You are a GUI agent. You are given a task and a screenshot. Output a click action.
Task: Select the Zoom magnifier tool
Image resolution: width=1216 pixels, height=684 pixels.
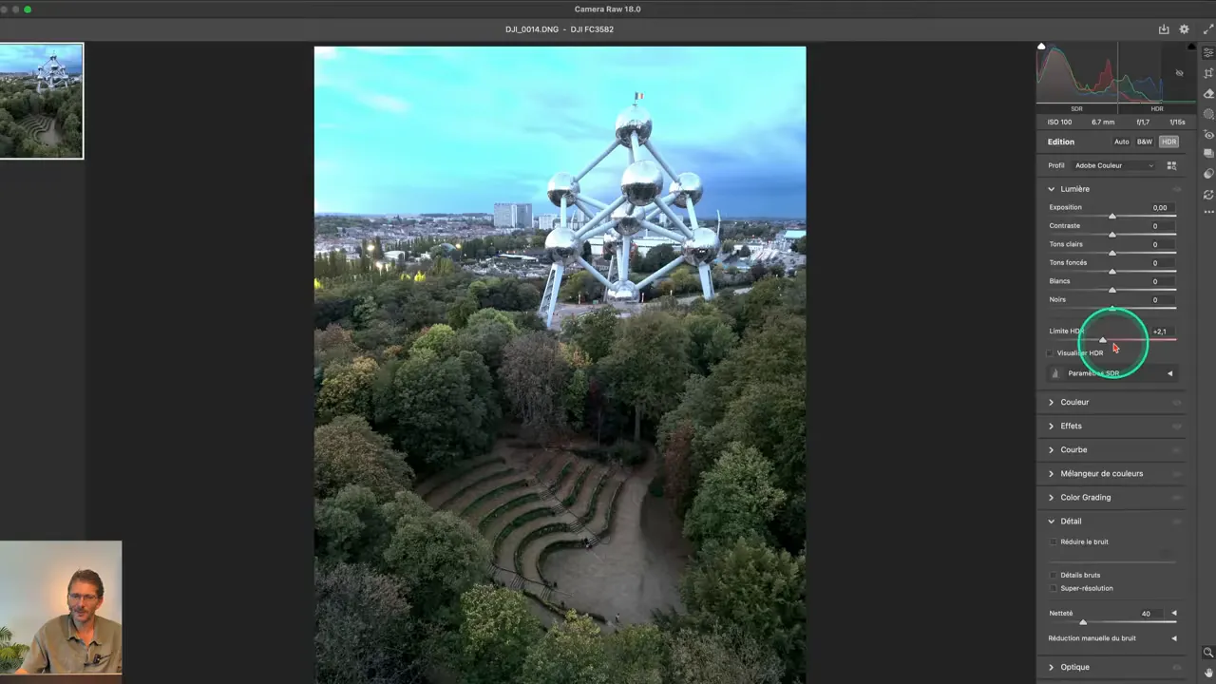pyautogui.click(x=1208, y=653)
